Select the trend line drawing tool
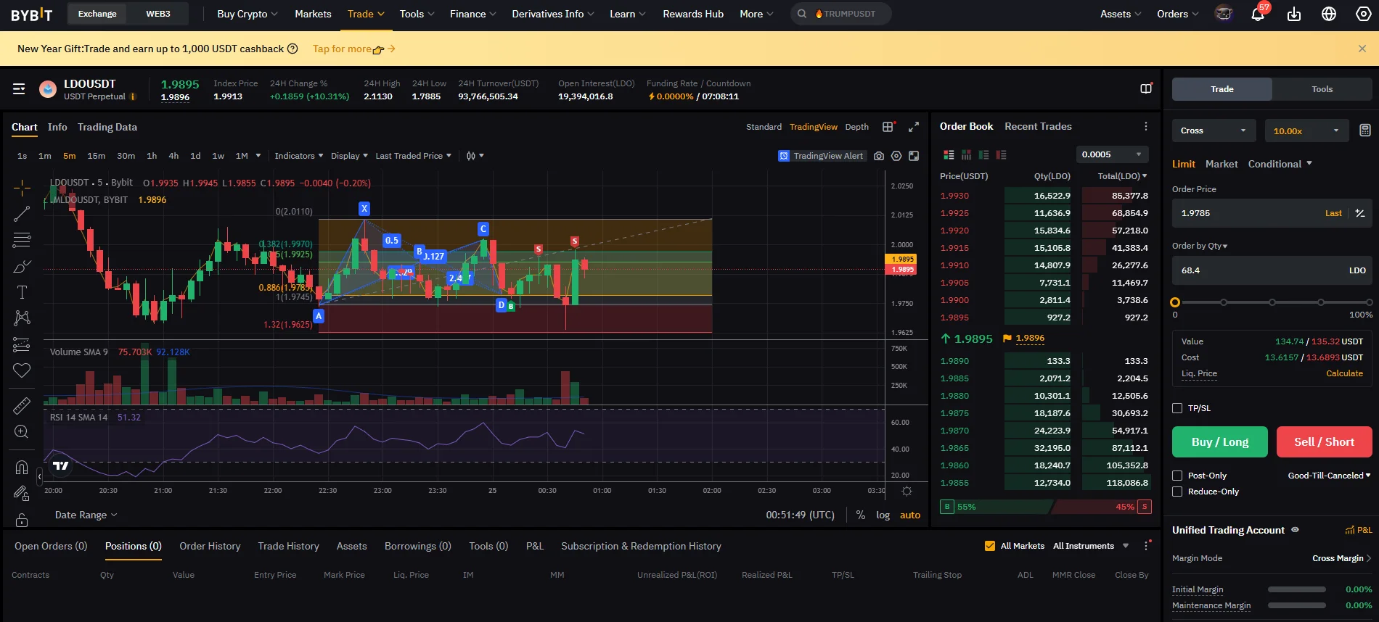The height and width of the screenshot is (622, 1379). (22, 214)
